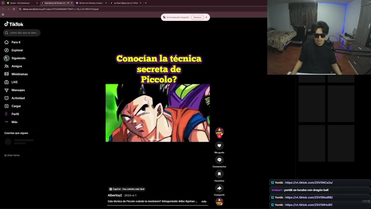
Task: Click the TikTok search field
Action: pyautogui.click(x=22, y=33)
